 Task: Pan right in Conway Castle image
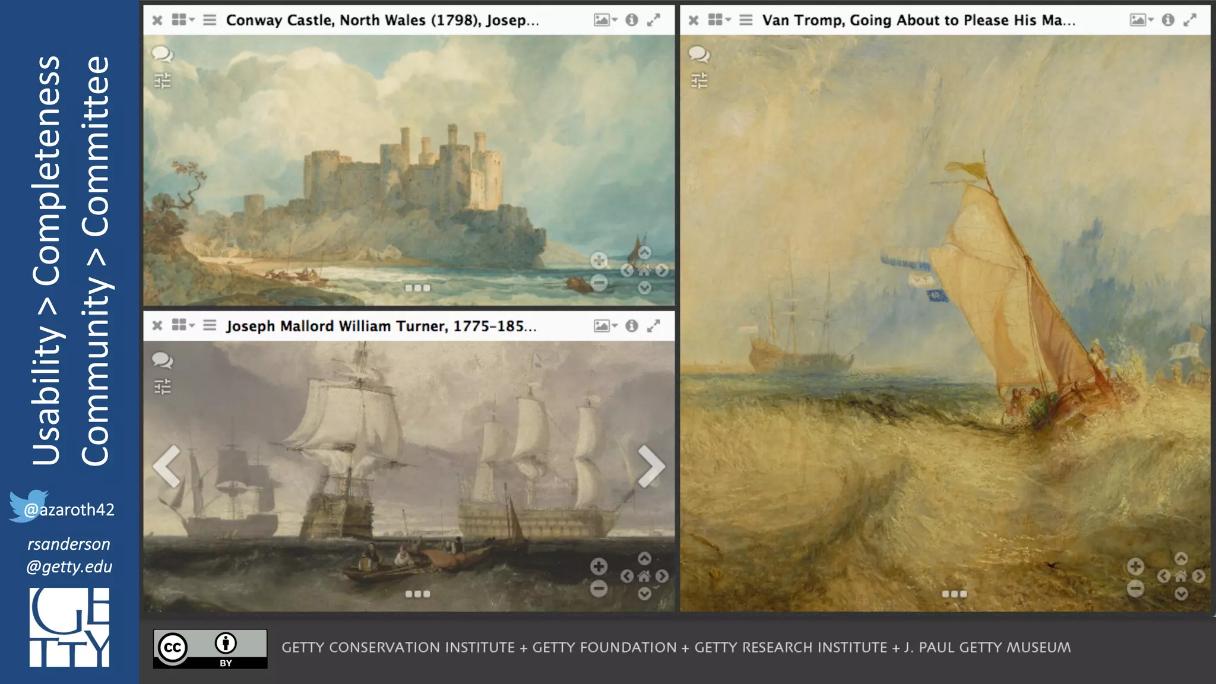click(x=662, y=271)
